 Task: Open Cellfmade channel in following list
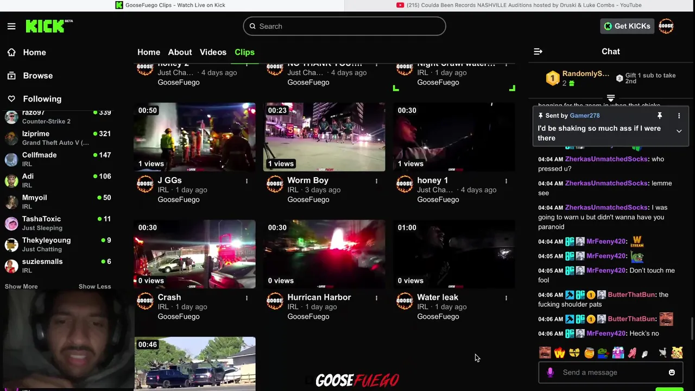click(58, 159)
